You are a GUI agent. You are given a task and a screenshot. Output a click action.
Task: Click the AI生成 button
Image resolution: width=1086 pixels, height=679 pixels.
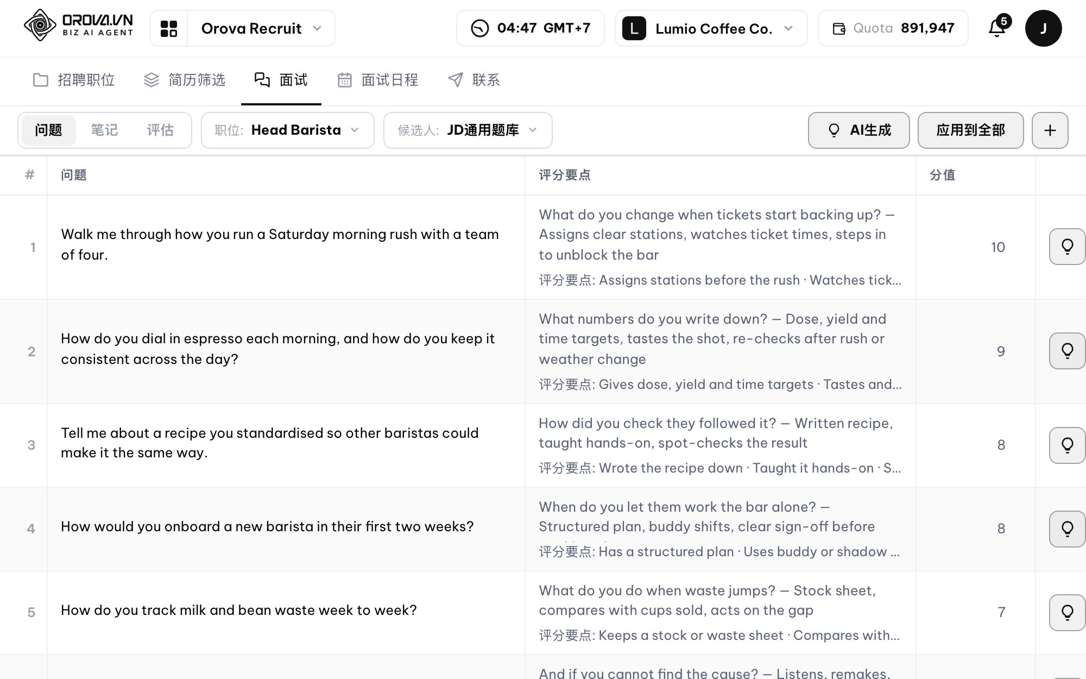pyautogui.click(x=858, y=130)
